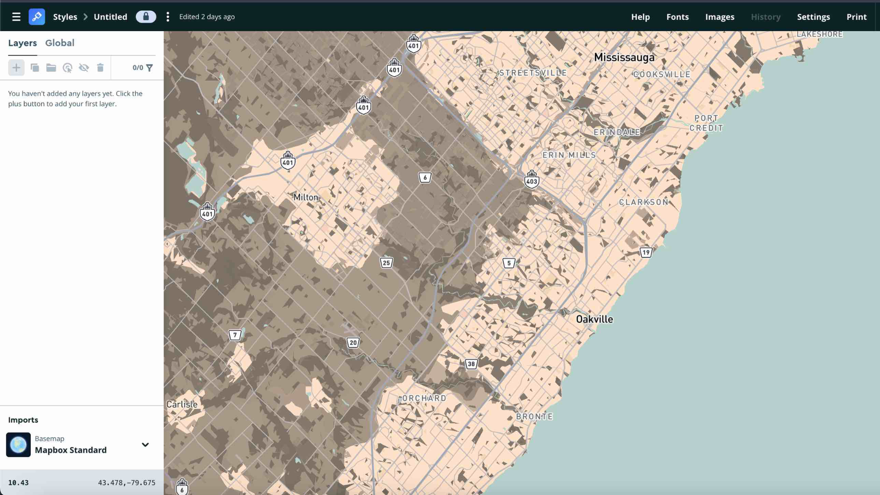Collapse the Imports chevron arrow
Viewport: 880px width, 495px height.
pyautogui.click(x=145, y=445)
